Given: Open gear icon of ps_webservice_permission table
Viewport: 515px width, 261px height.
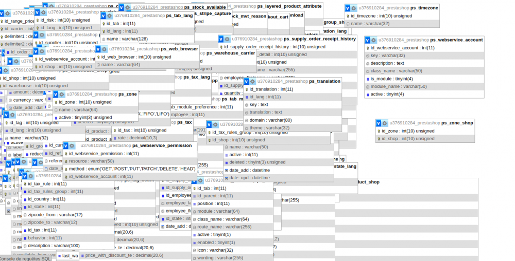Looking at the screenshot, I should pyautogui.click(x=72, y=146).
